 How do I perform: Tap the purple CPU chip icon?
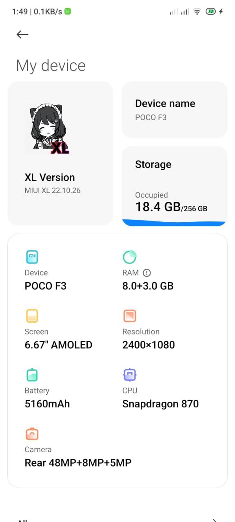pos(130,375)
